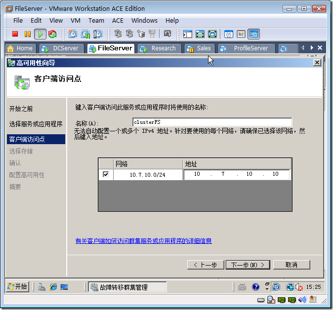
Task: Click the capture screen toolbar icon
Action: tap(167, 34)
